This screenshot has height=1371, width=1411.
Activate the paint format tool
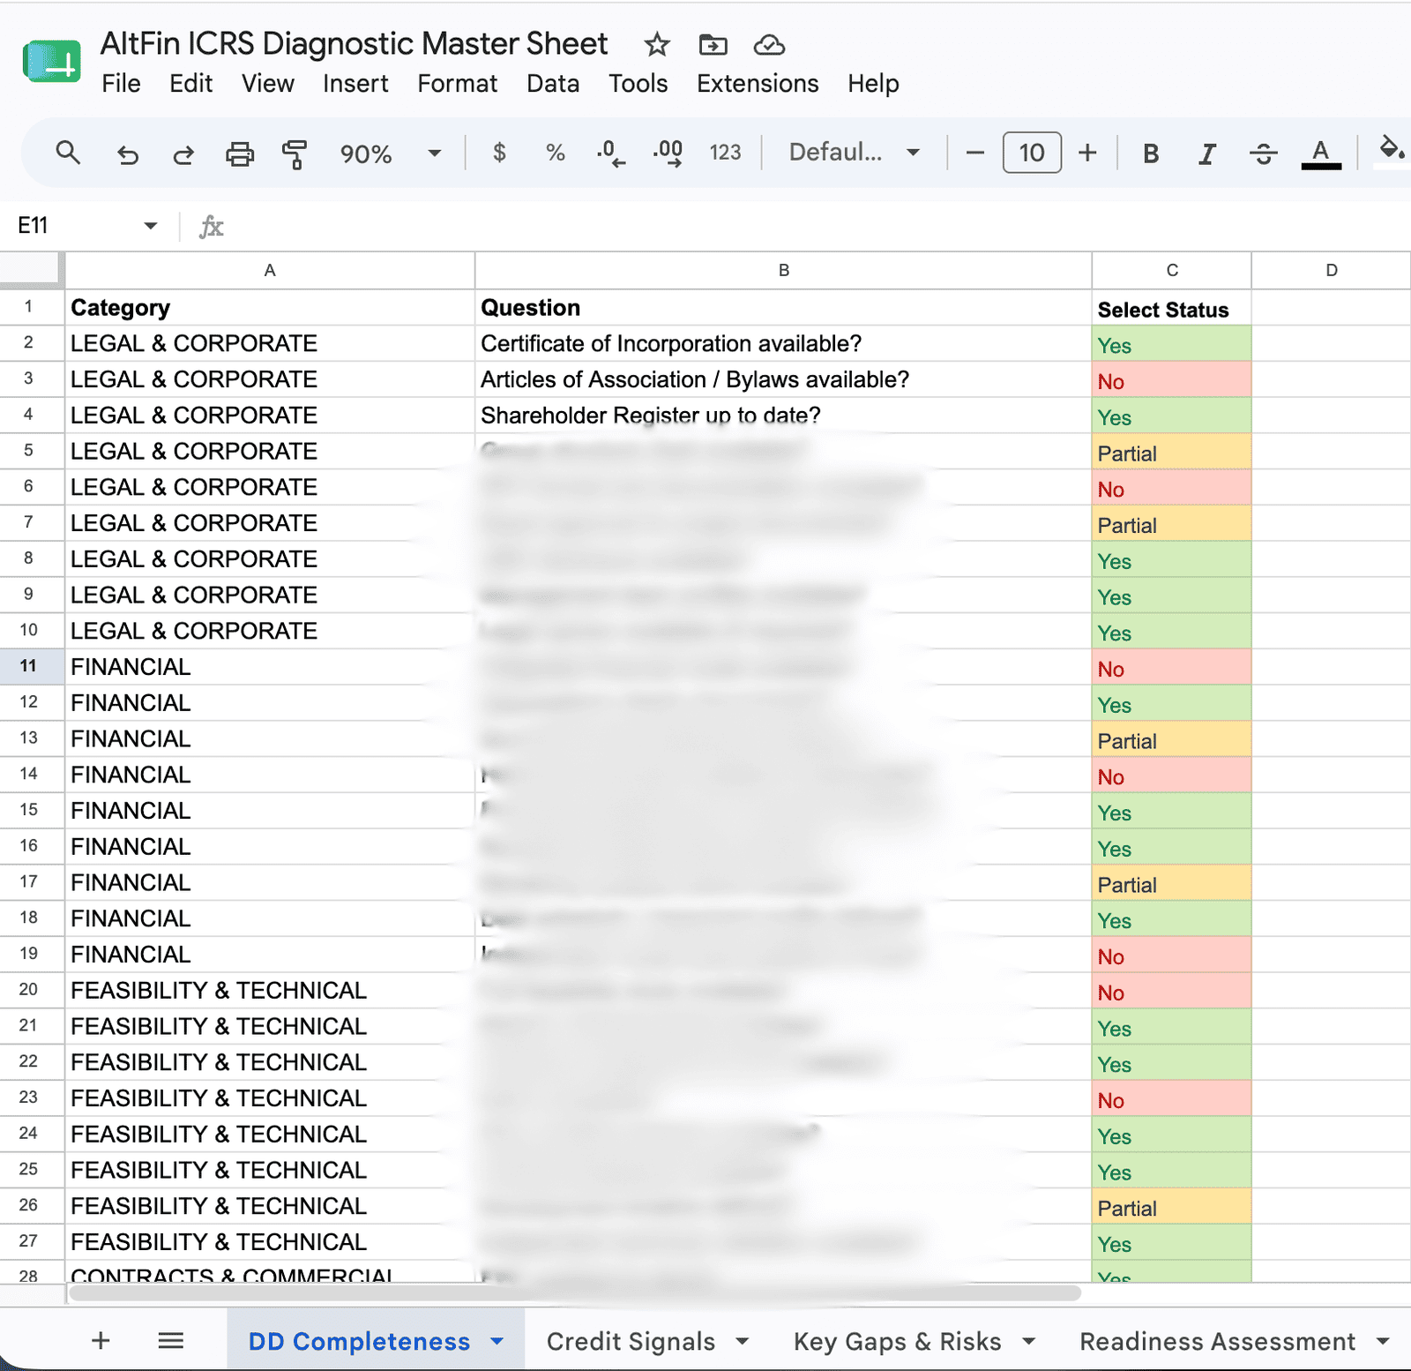(295, 154)
